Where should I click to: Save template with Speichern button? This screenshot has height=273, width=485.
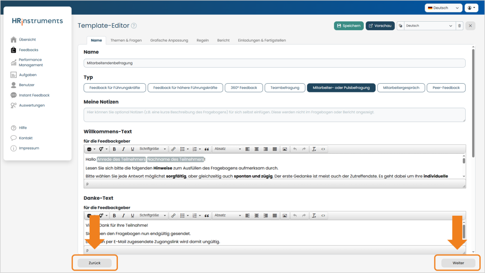[x=349, y=26]
